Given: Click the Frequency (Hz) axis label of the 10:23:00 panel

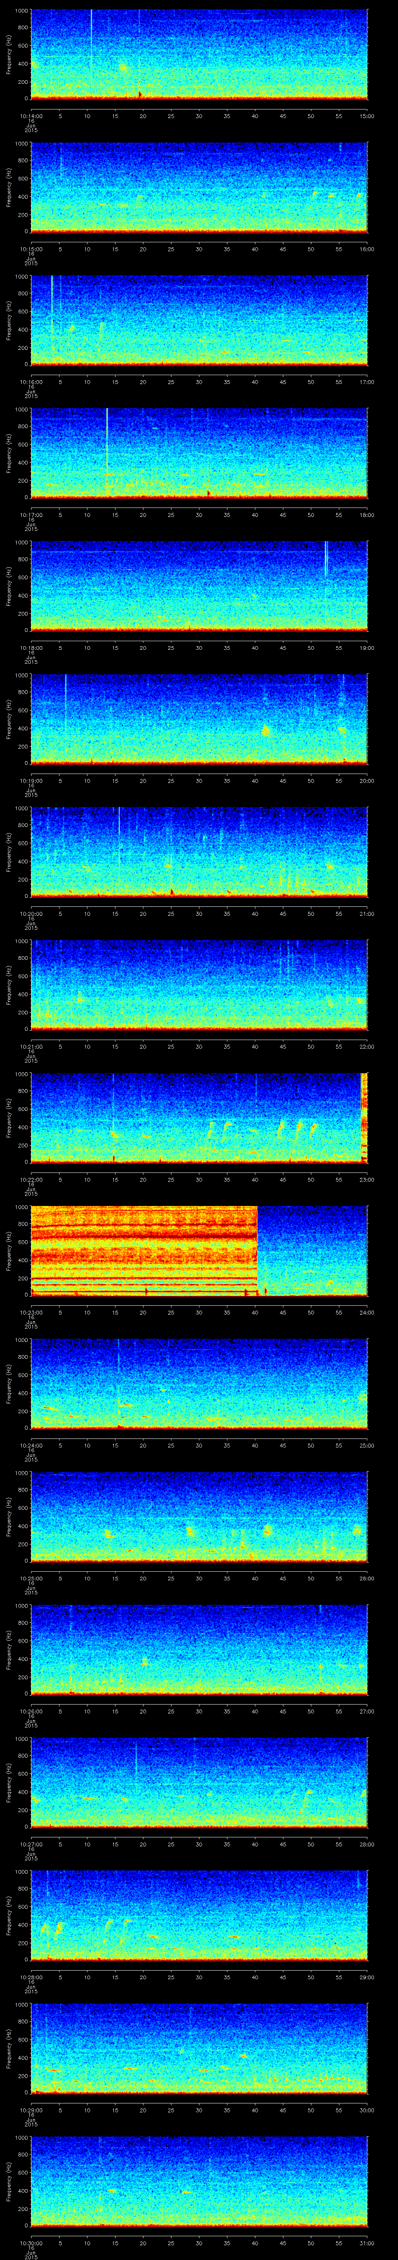Looking at the screenshot, I should pyautogui.click(x=9, y=1251).
